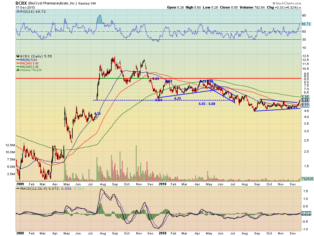Click the 5.84 low annotation
This screenshot has height=236, width=314.
[159, 100]
